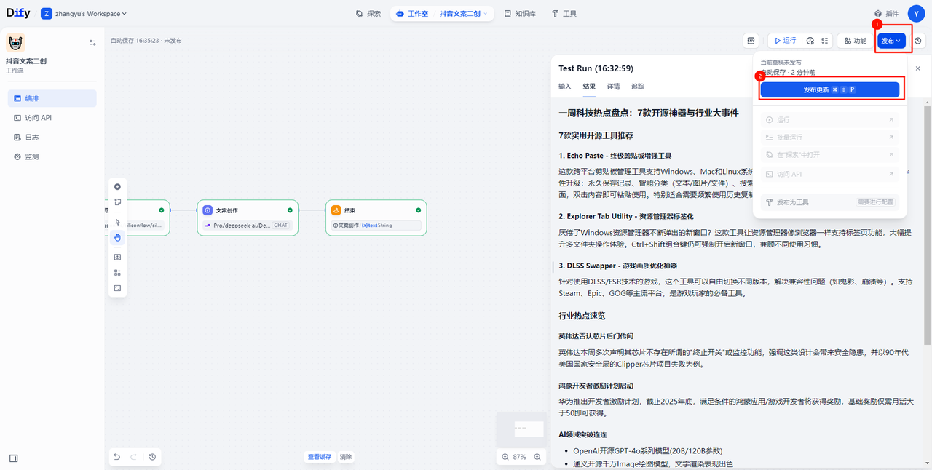Open the ENV environment variables panel

pos(751,41)
